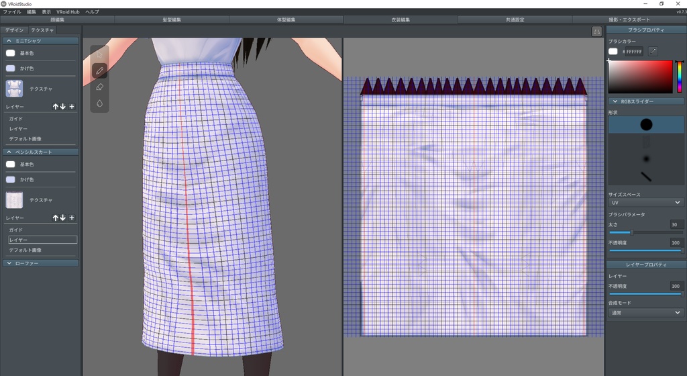Adjust the brush 不透明度 slider

coord(646,250)
